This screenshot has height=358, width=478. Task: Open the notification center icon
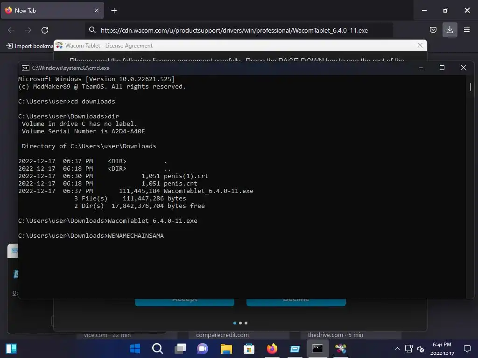click(x=467, y=349)
